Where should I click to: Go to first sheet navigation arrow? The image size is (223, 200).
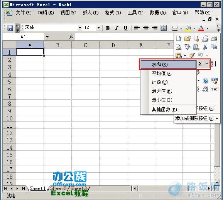[5, 188]
